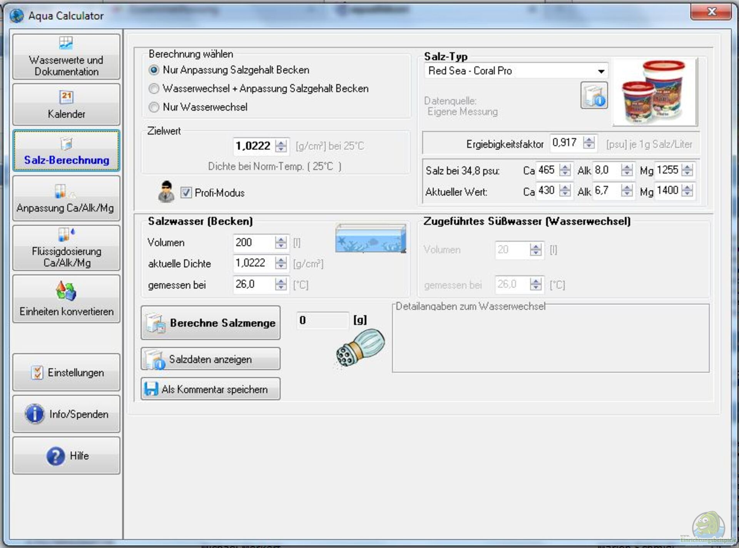
Task: Decrease Becken Volumen with down arrow
Action: click(x=281, y=246)
